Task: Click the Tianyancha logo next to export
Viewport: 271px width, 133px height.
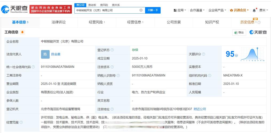Action: (258, 32)
